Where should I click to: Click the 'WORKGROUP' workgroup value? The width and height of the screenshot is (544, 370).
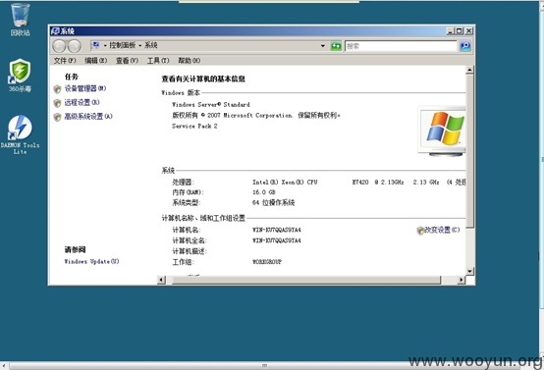[x=267, y=262]
